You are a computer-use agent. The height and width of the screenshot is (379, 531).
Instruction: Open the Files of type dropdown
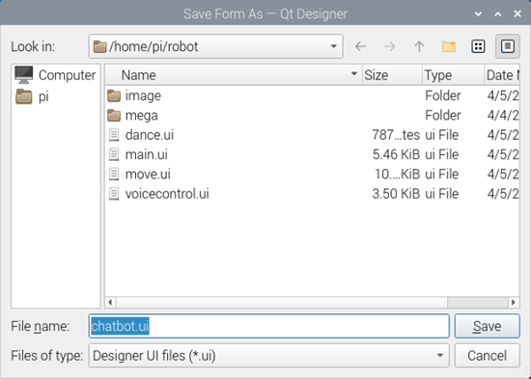tap(269, 356)
